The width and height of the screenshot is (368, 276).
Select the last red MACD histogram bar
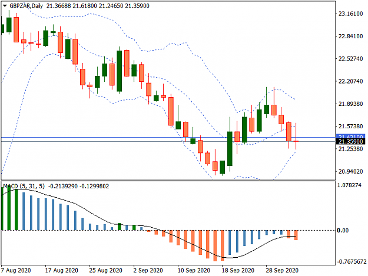point(296,235)
